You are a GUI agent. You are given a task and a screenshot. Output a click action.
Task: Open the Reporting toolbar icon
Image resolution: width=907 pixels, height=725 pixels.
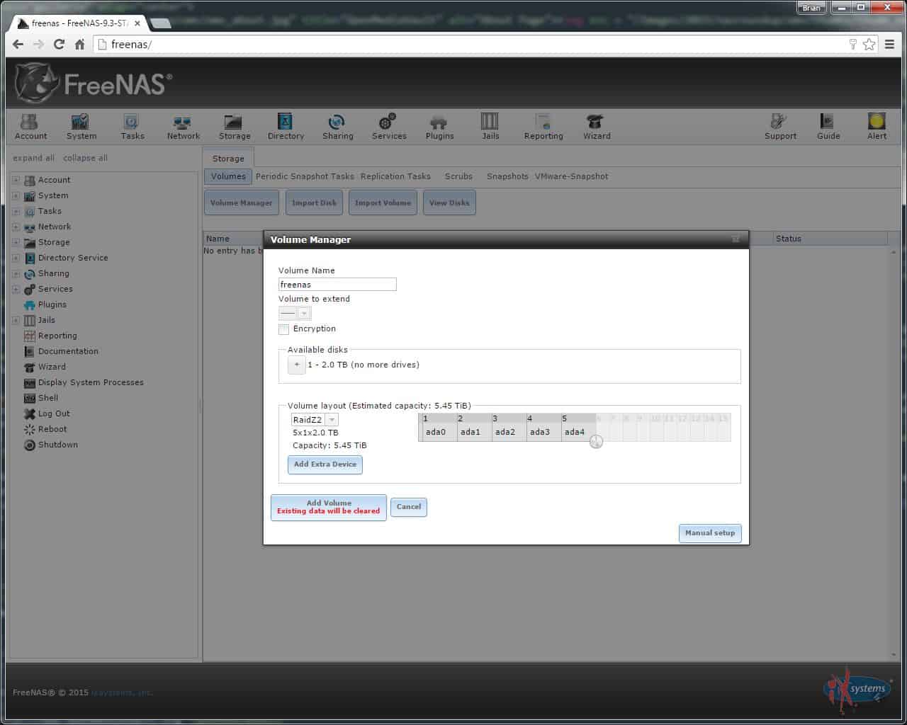tap(543, 127)
